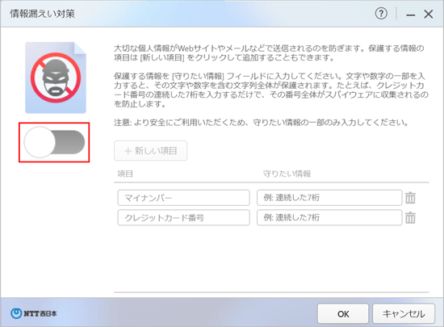444x327 pixels.
Task: Delete the クレジットカード番号 row with trash icon
Action: click(410, 217)
